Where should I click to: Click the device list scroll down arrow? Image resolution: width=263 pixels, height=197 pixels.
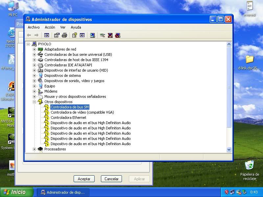[x=229, y=149]
